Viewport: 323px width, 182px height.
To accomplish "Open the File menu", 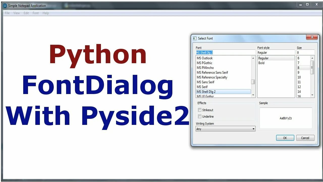I will click(7, 13).
